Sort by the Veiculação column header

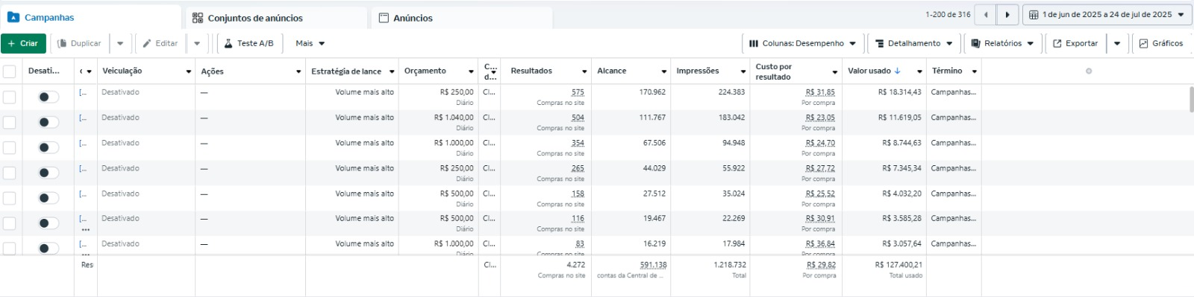click(122, 71)
